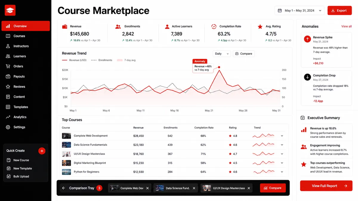This screenshot has height=201, width=358.
Task: Toggle the 7-day avg legend series
Action: (126, 60)
